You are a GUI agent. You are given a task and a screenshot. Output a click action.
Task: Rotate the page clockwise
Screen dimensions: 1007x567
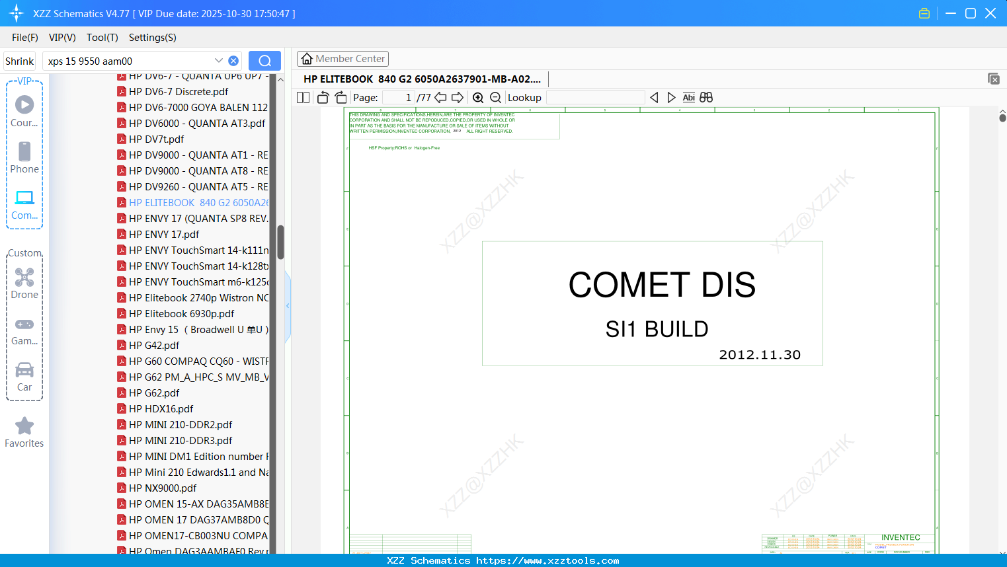tap(341, 98)
